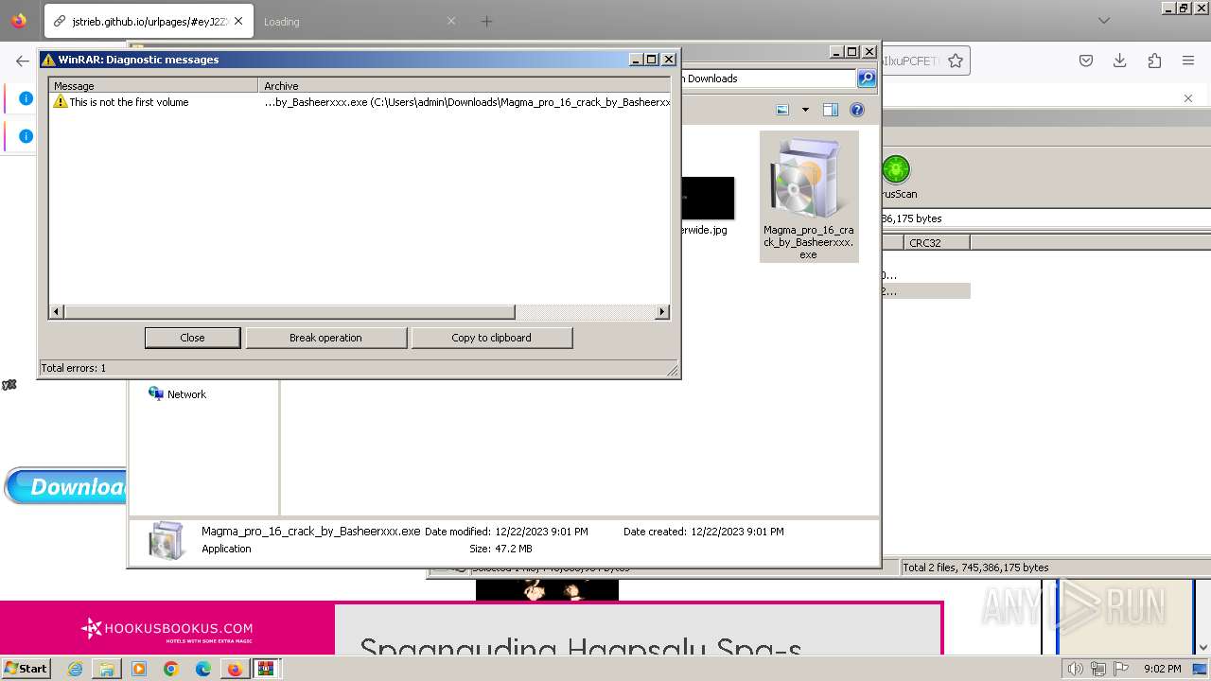Click the CRC32 column header in WinRAR
The width and height of the screenshot is (1211, 681).
click(x=937, y=243)
